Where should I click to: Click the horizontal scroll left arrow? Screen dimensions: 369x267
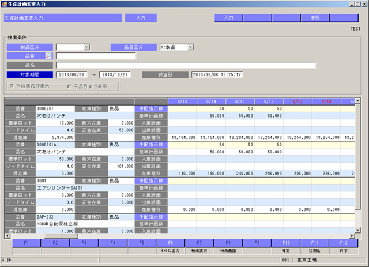pyautogui.click(x=7, y=236)
